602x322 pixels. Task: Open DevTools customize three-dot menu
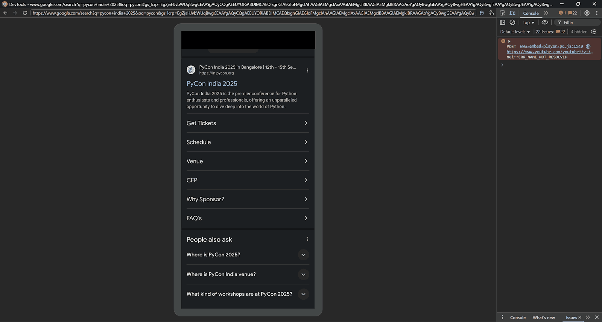coord(597,13)
